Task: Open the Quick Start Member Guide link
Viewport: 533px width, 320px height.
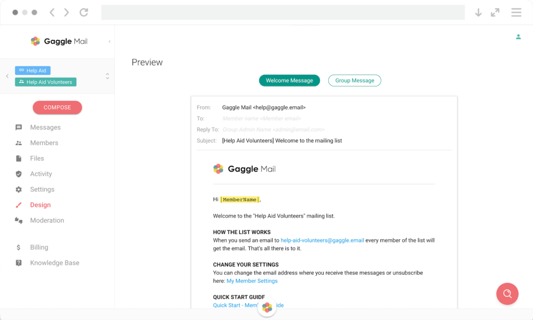Action: pos(248,306)
